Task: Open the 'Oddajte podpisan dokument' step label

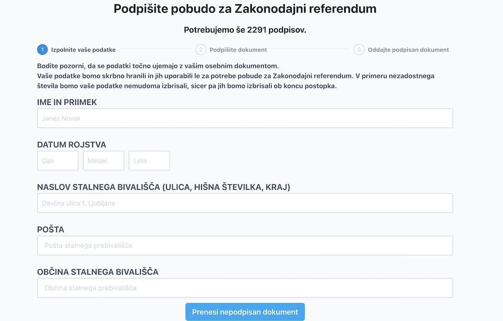Action: (408, 50)
